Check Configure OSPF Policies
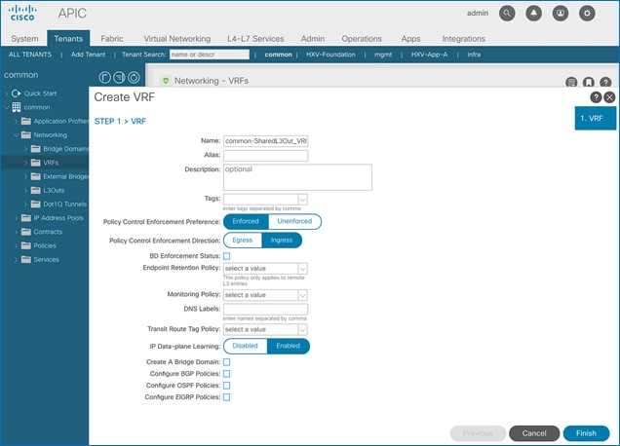Viewport: 620px width, 446px height. click(x=226, y=386)
